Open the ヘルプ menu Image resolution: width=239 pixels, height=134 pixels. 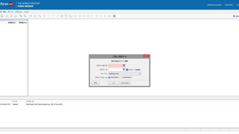click(26, 12)
